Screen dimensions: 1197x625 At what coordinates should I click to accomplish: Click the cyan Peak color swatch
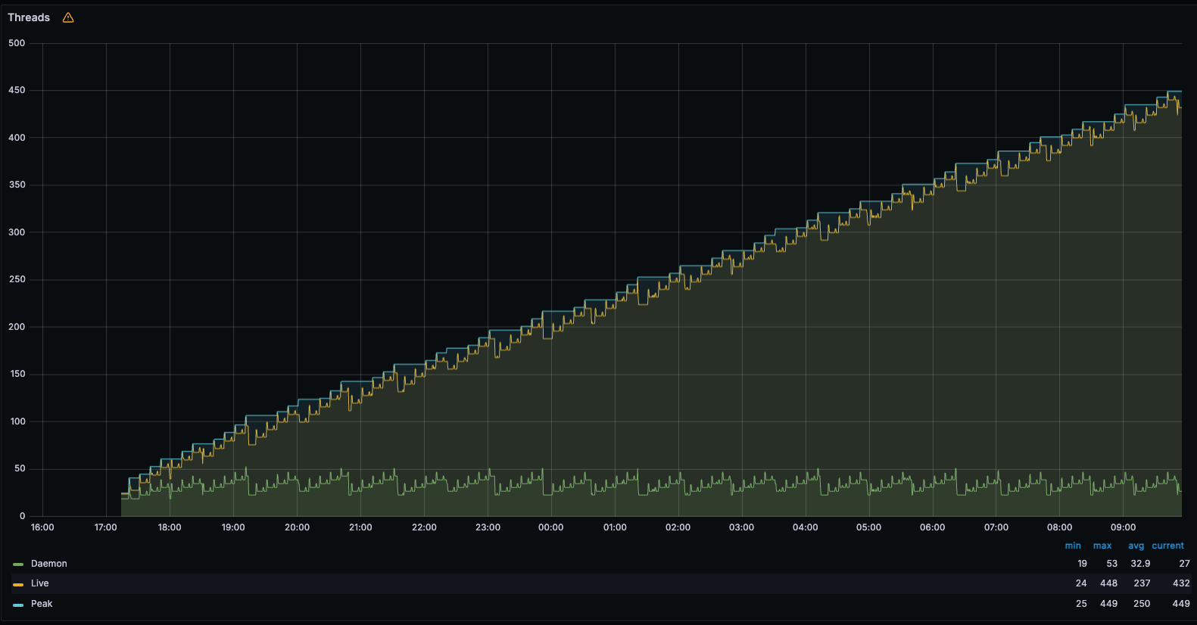click(x=18, y=605)
